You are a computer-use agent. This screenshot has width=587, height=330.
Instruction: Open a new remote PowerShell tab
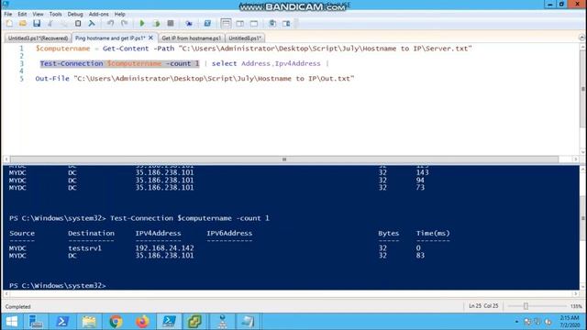click(x=189, y=24)
